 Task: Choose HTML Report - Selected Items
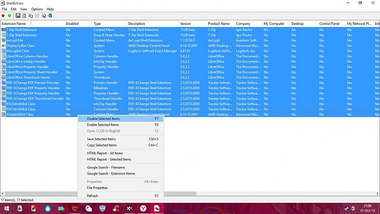click(121, 159)
